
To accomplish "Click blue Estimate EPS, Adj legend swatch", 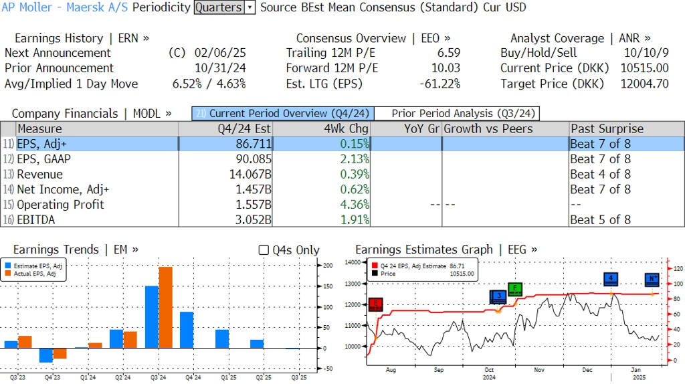I will [7, 266].
